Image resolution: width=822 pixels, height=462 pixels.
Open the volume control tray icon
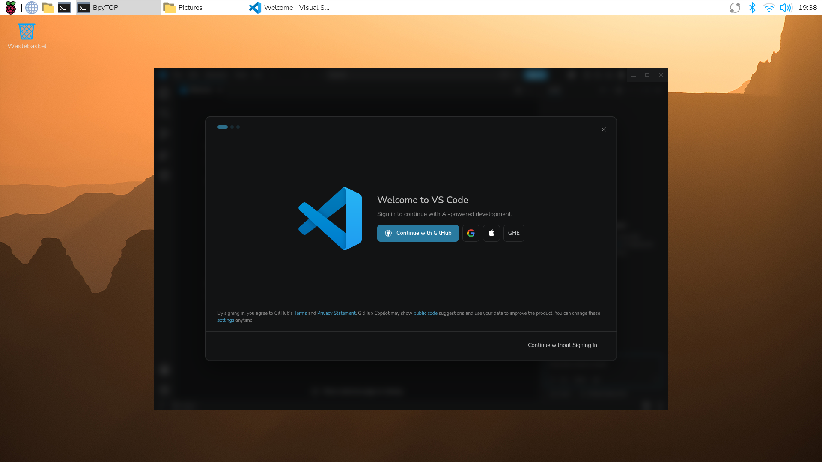pyautogui.click(x=786, y=8)
